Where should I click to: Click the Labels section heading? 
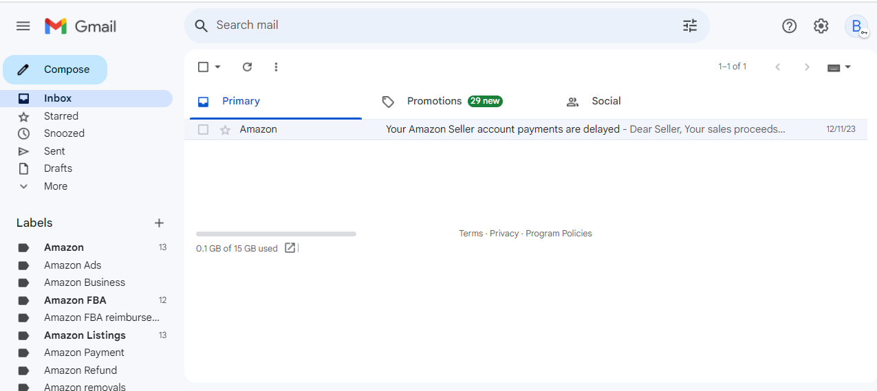click(x=34, y=223)
